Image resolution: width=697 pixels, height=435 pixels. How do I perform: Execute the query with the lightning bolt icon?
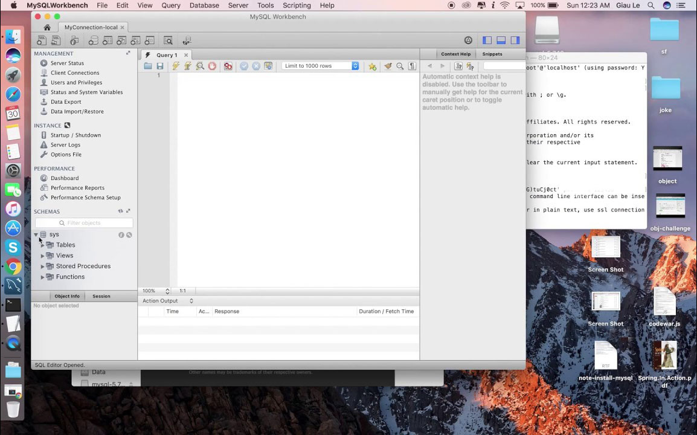[x=176, y=66]
